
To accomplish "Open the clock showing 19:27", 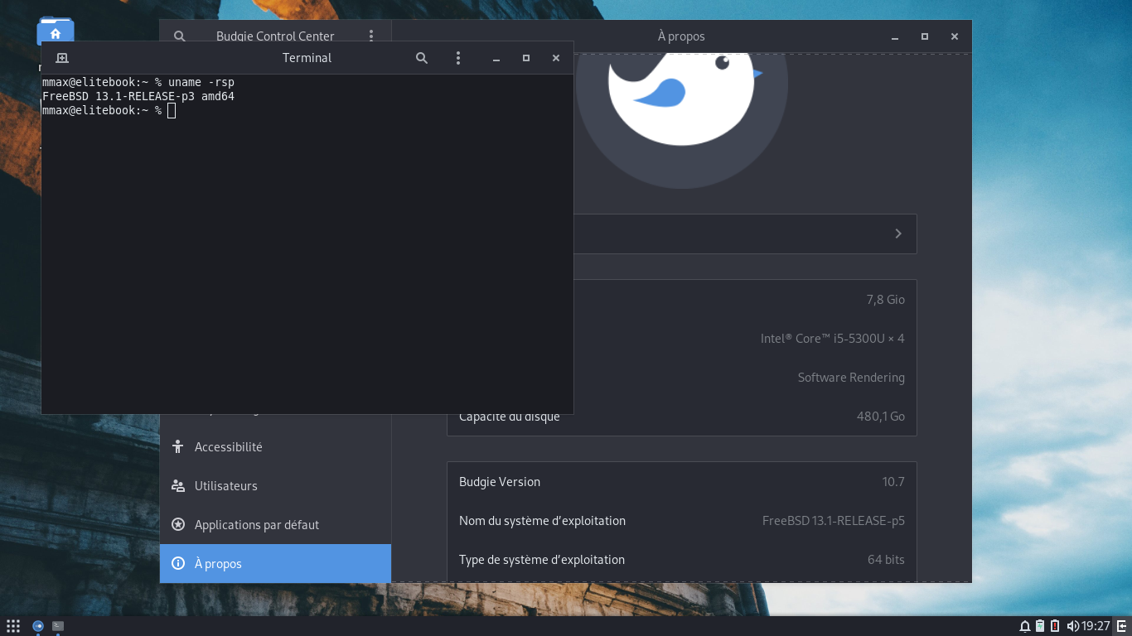I will click(1096, 626).
